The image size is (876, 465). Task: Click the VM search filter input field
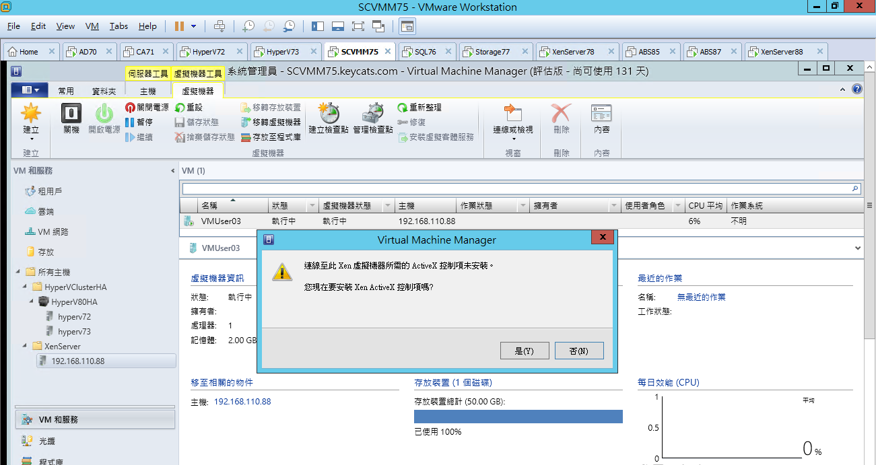[x=516, y=189]
